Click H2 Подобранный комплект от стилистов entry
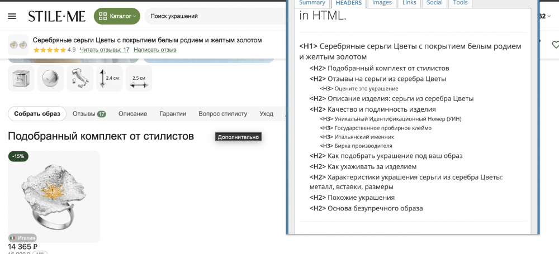The image size is (559, 254). click(380, 68)
